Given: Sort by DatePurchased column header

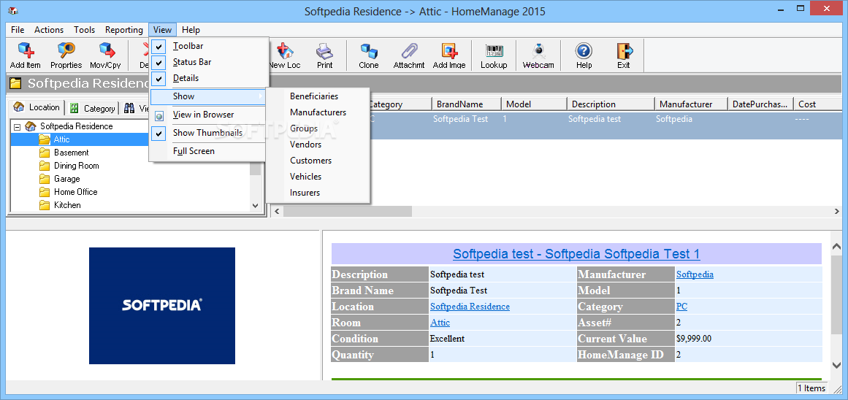Looking at the screenshot, I should tap(760, 104).
